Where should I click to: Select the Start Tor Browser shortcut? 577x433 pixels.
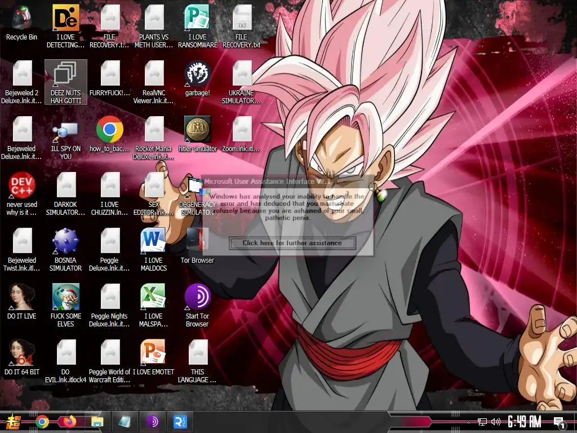198,306
